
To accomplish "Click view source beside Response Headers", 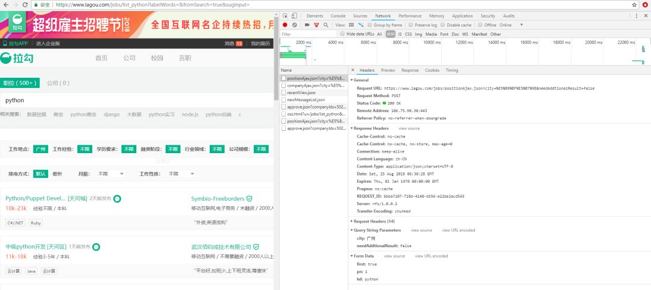I will tap(409, 128).
